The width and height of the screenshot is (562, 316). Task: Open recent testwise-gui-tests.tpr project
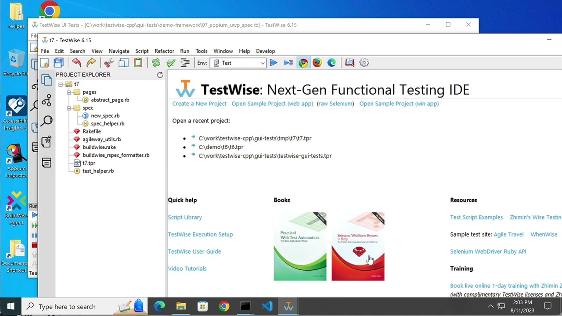[265, 156]
